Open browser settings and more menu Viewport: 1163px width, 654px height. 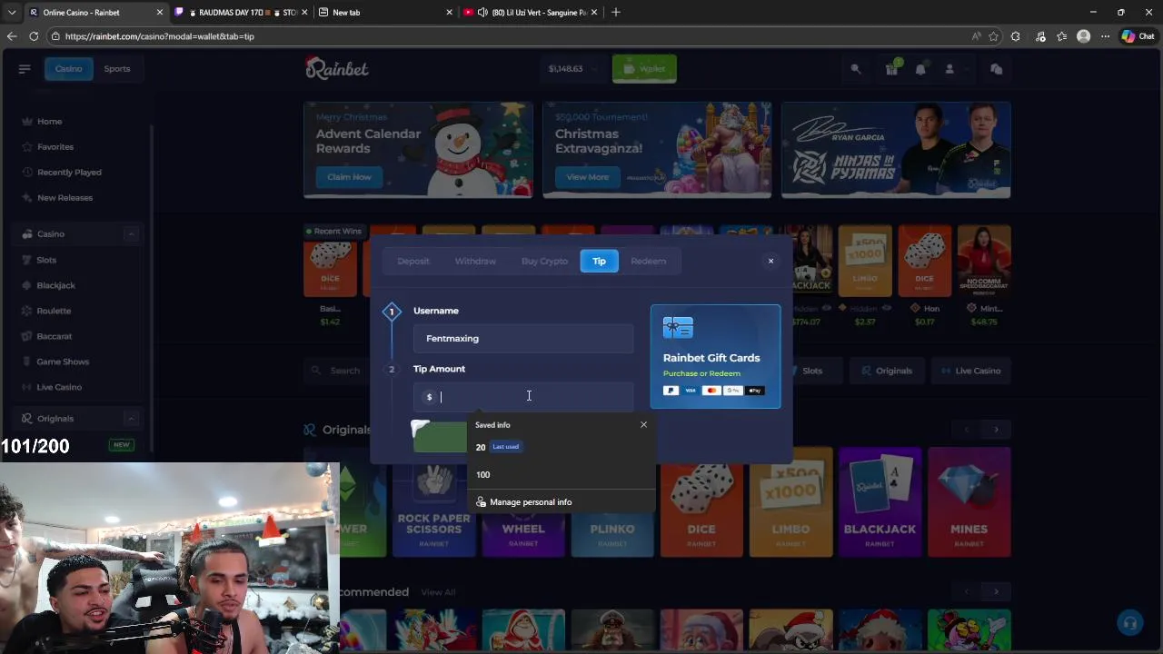tap(1105, 36)
